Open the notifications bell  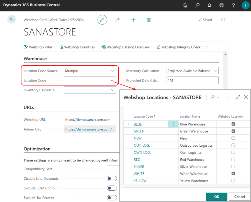tap(209, 5)
